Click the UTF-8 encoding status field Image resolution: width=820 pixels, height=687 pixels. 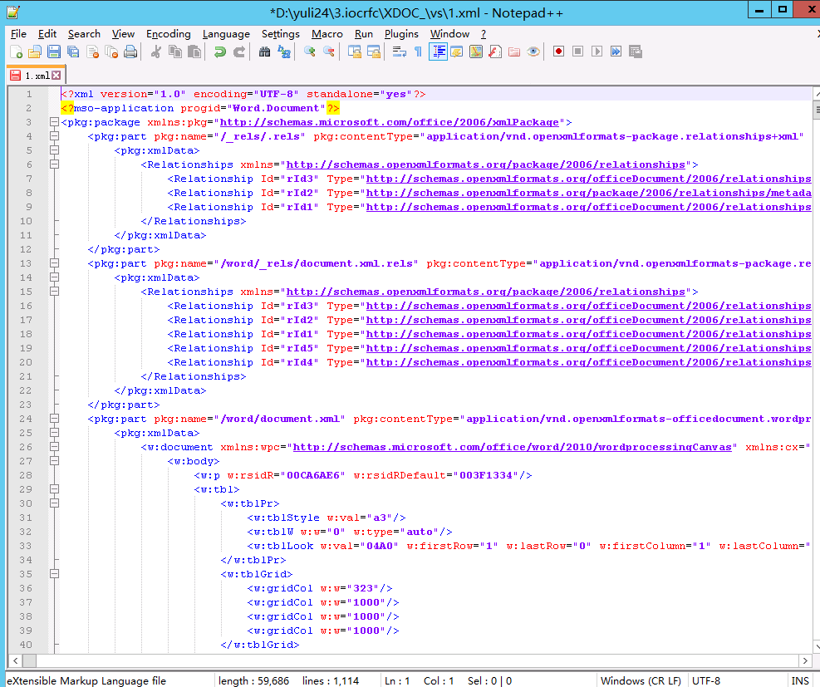(706, 680)
